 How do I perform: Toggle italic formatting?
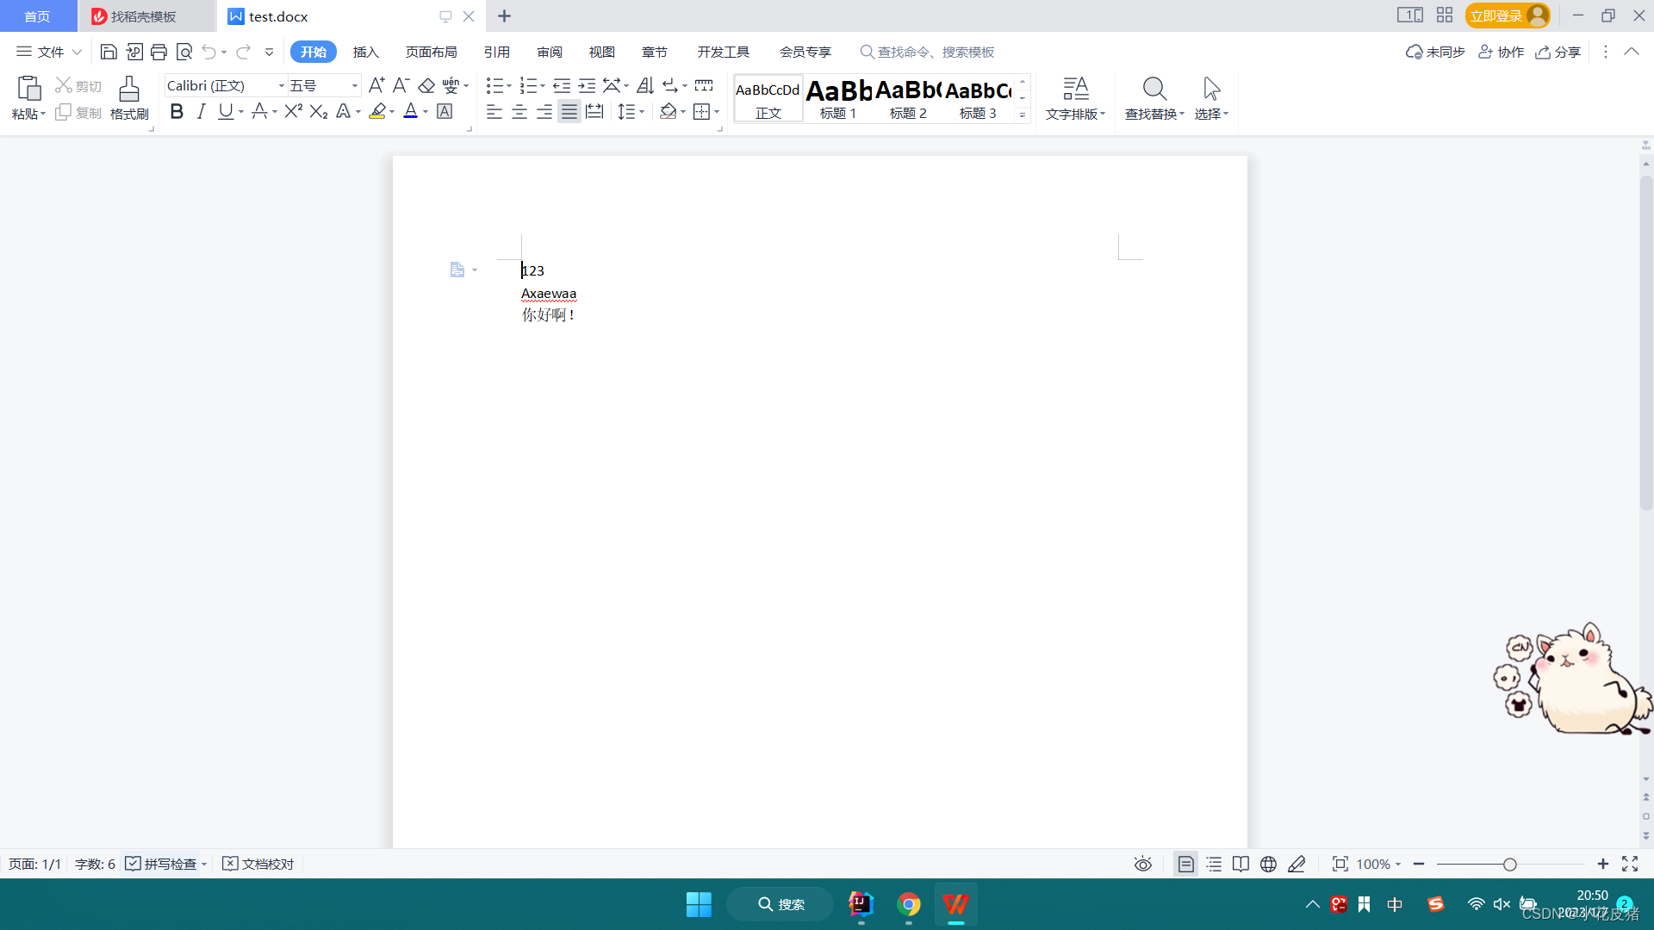coord(201,111)
